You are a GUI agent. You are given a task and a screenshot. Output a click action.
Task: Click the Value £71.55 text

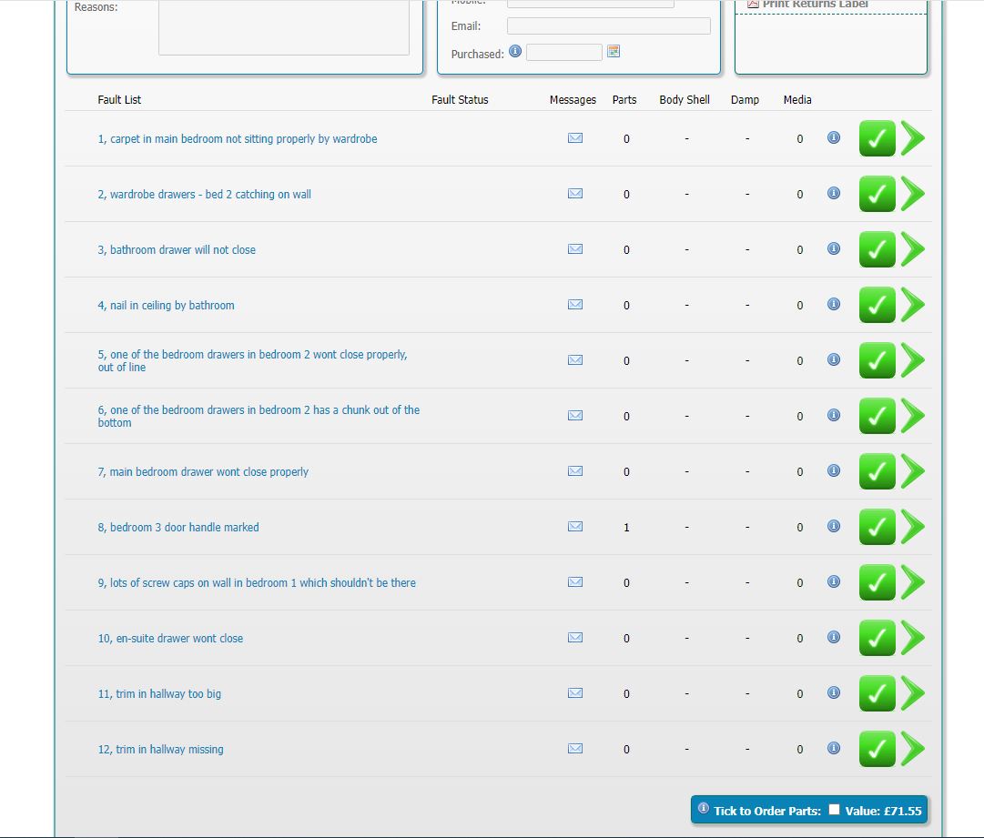883,811
